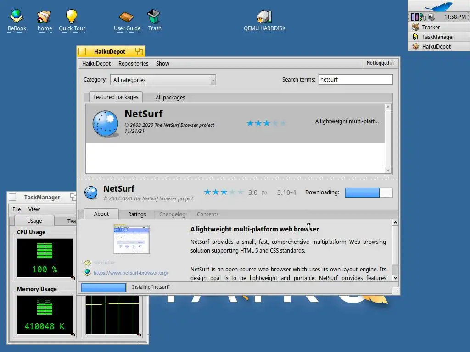Select the Usage tab in TaskManager
Image resolution: width=470 pixels, height=352 pixels.
(34, 220)
